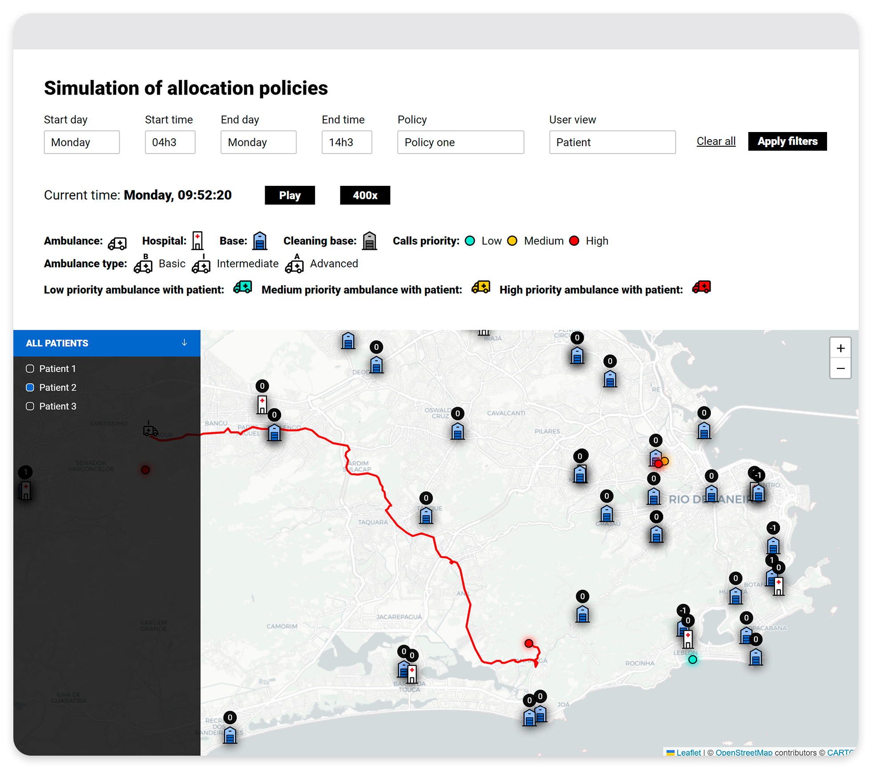The image size is (872, 769).
Task: Click the hospital marker in Barra da Tijuca
Action: [x=412, y=673]
